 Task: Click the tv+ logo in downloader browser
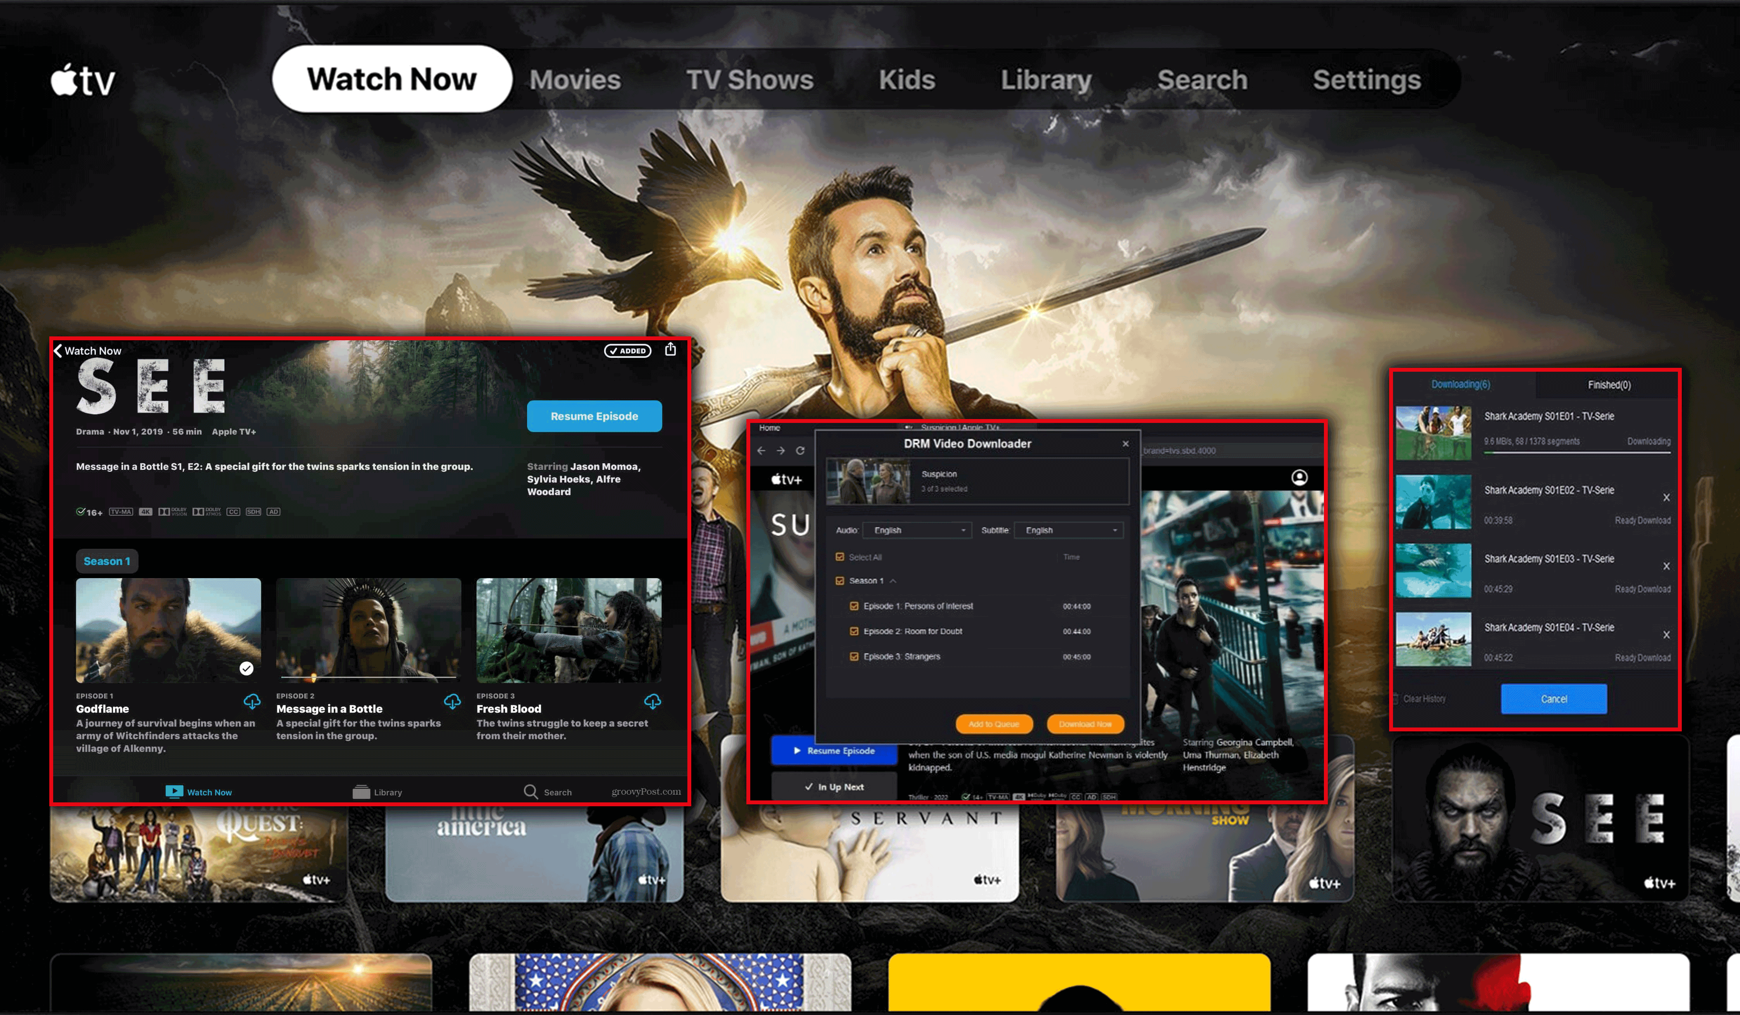[786, 479]
